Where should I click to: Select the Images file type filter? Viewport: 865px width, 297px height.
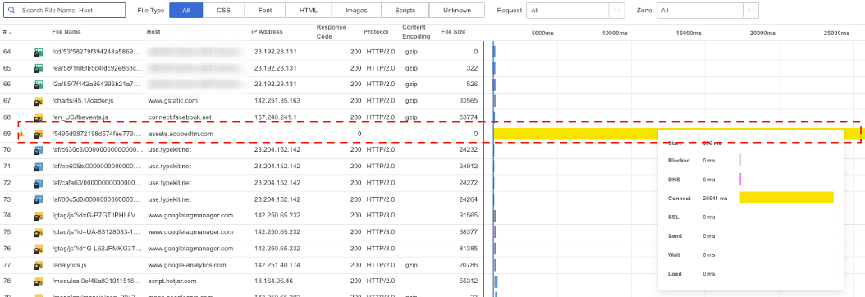tap(356, 11)
